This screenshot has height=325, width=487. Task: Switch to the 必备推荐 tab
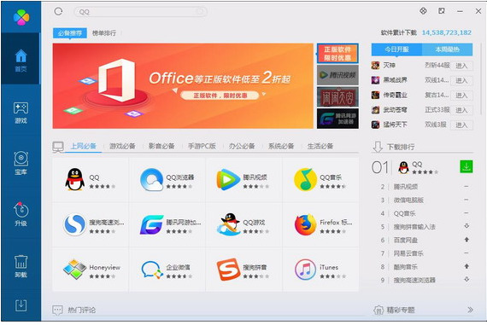pos(70,33)
